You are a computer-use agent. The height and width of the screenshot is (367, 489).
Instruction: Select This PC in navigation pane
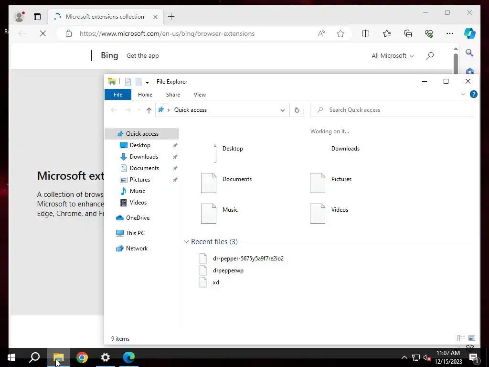click(135, 233)
